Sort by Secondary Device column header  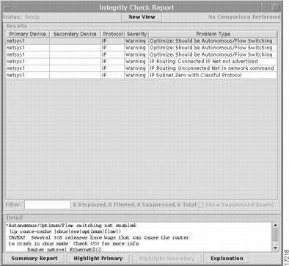75,34
